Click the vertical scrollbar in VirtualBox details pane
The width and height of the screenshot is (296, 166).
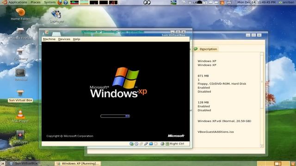(262, 100)
